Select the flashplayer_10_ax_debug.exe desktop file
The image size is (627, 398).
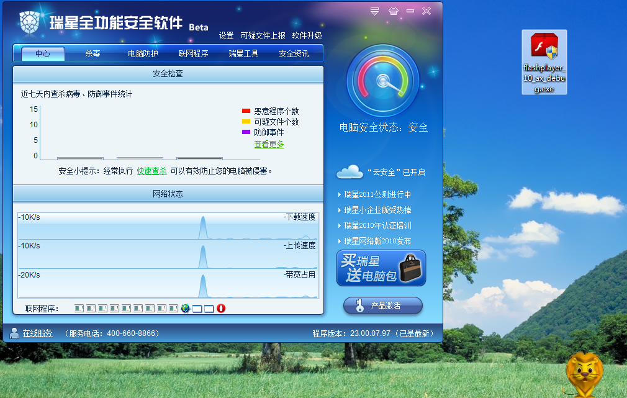tap(544, 62)
